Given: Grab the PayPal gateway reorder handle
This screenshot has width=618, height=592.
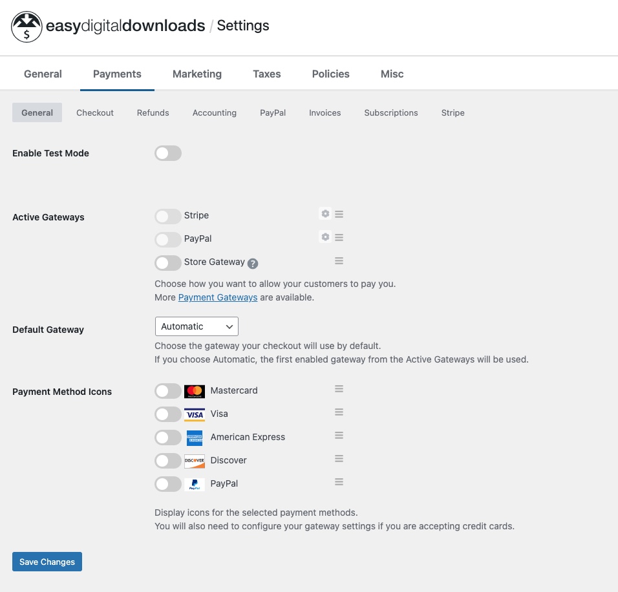Looking at the screenshot, I should [x=339, y=237].
